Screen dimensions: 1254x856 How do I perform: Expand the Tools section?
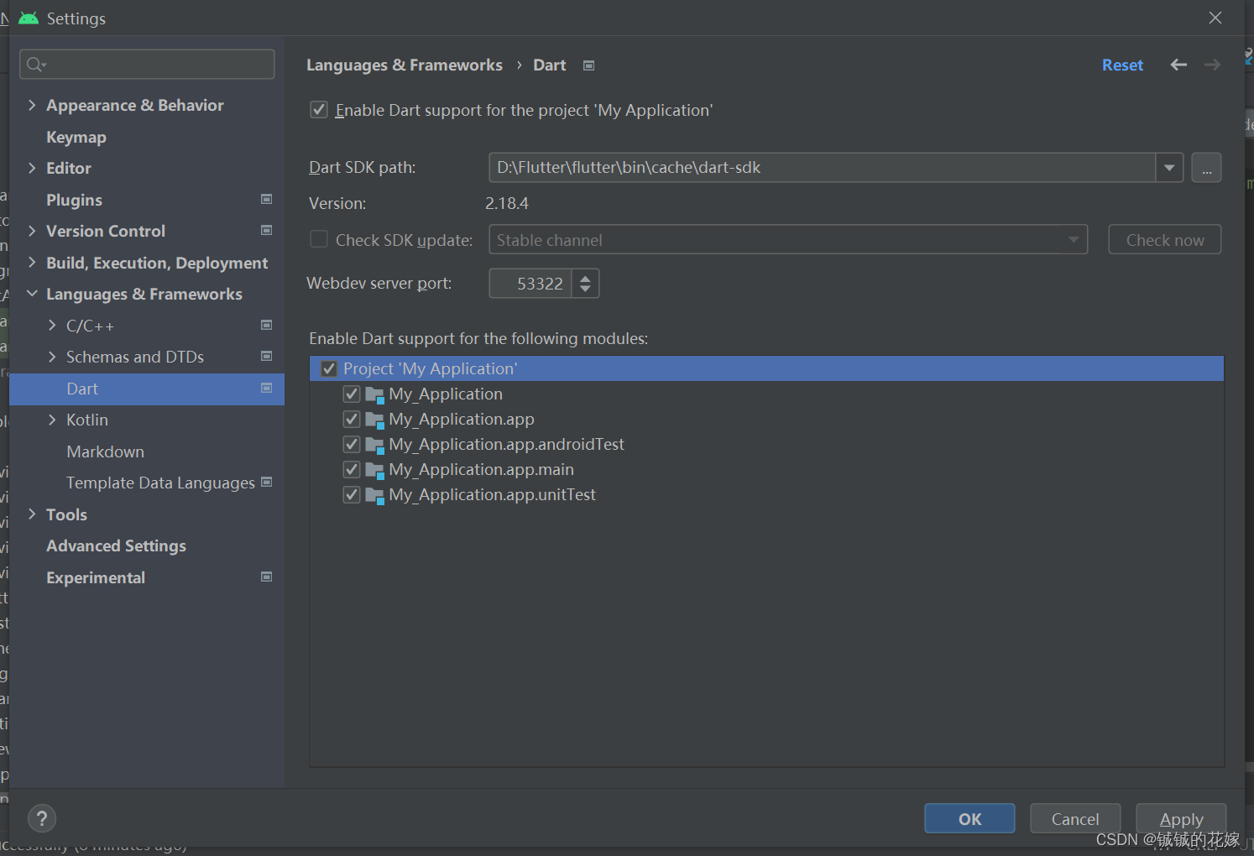pyautogui.click(x=32, y=514)
